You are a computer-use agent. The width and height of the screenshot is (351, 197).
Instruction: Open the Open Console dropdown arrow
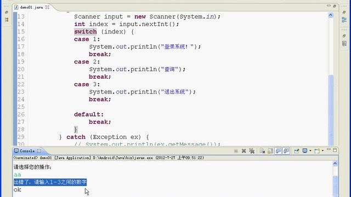(322, 151)
